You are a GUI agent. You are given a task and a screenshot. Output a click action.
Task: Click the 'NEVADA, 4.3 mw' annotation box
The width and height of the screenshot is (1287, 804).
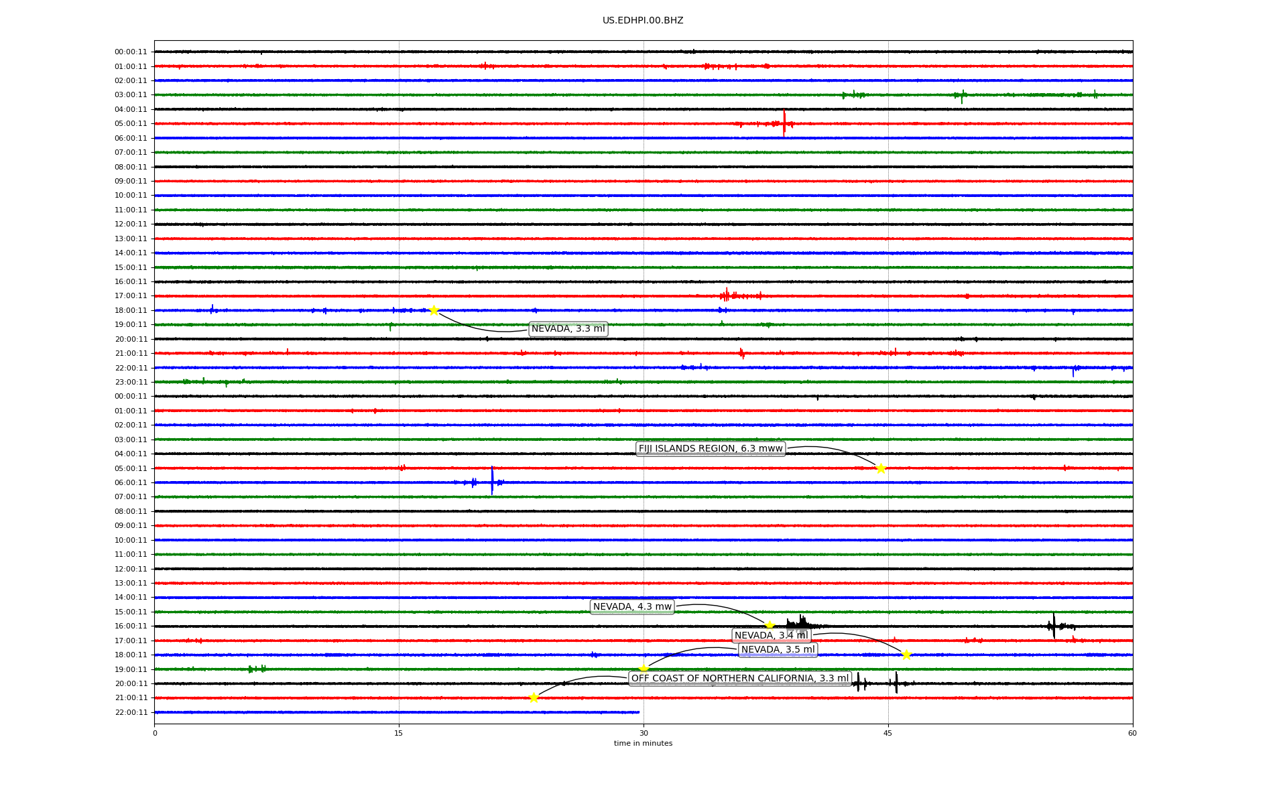631,606
